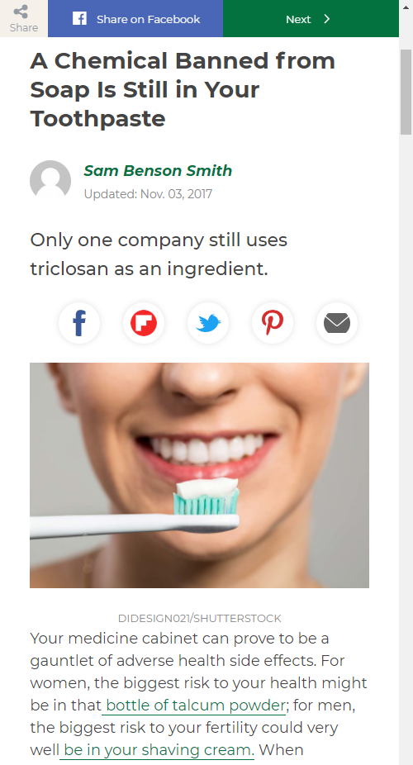Viewport: 413px width, 765px height.
Task: Email article using envelope icon
Action: coord(337,322)
